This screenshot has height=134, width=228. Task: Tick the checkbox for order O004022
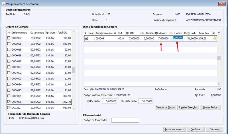click(9, 73)
